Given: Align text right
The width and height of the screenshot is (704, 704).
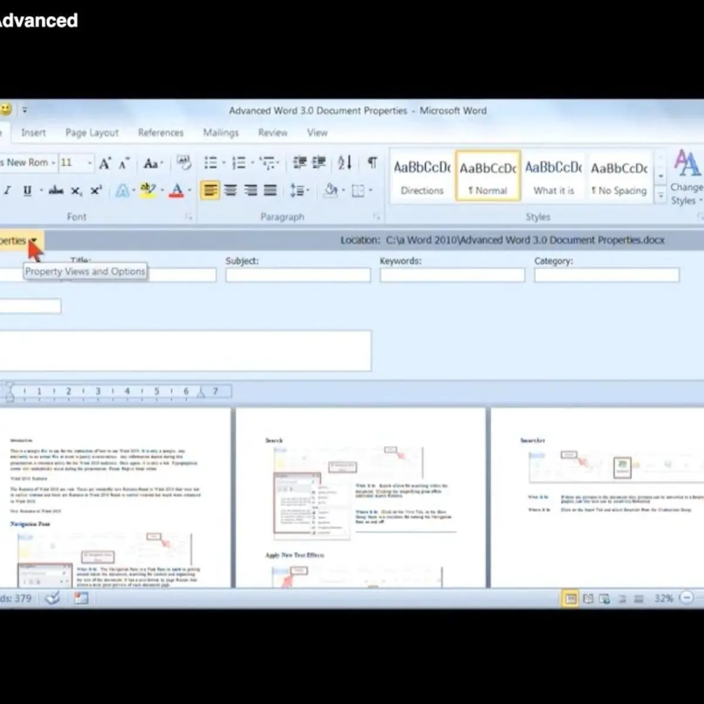Looking at the screenshot, I should pyautogui.click(x=251, y=190).
